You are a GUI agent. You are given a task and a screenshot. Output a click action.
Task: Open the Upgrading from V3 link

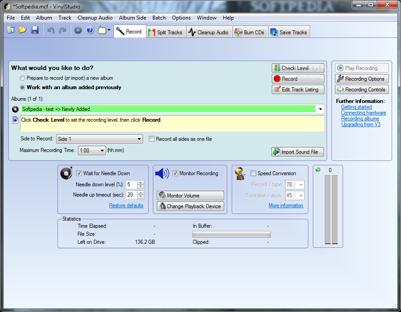361,124
